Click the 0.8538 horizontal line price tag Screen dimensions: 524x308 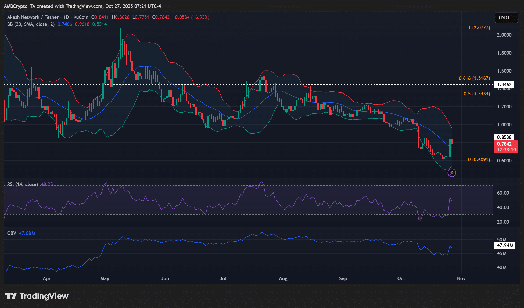pyautogui.click(x=504, y=137)
